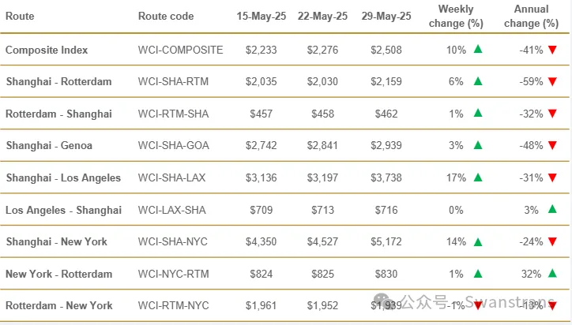Click the Shanghai - Genoa route name
Image resolution: width=572 pixels, height=325 pixels.
(x=49, y=146)
